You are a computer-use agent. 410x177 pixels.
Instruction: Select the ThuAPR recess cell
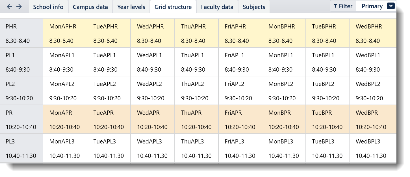(x=196, y=120)
